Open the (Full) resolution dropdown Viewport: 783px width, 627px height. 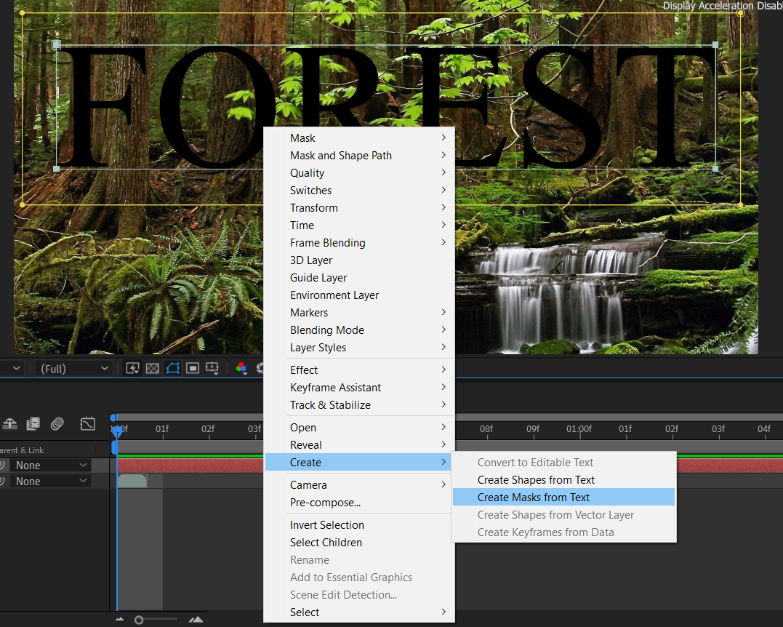click(74, 369)
